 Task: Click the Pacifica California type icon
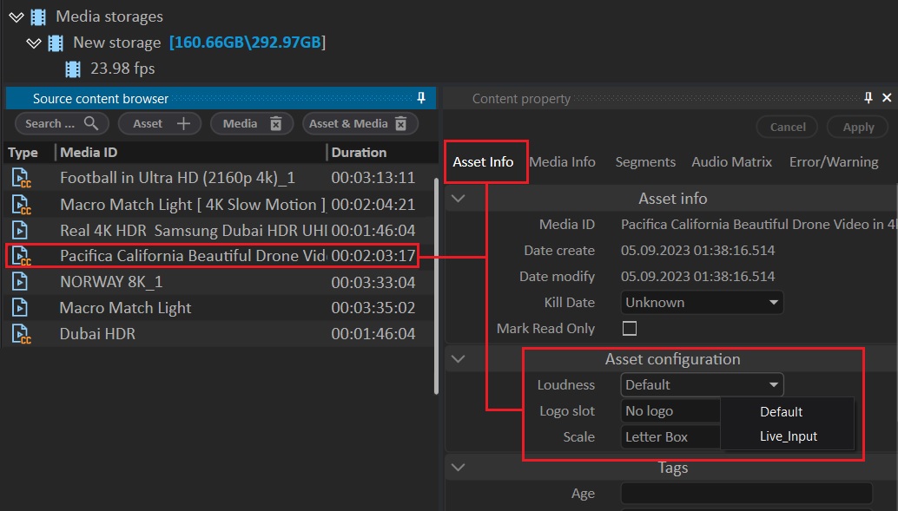coord(21,256)
